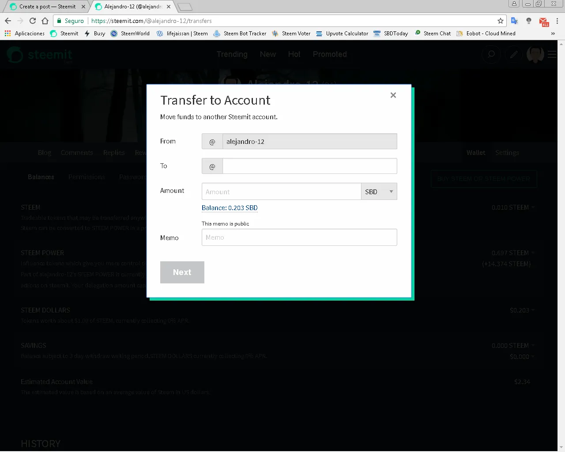Click the To account input field
Image resolution: width=565 pixels, height=452 pixels.
[x=309, y=166]
